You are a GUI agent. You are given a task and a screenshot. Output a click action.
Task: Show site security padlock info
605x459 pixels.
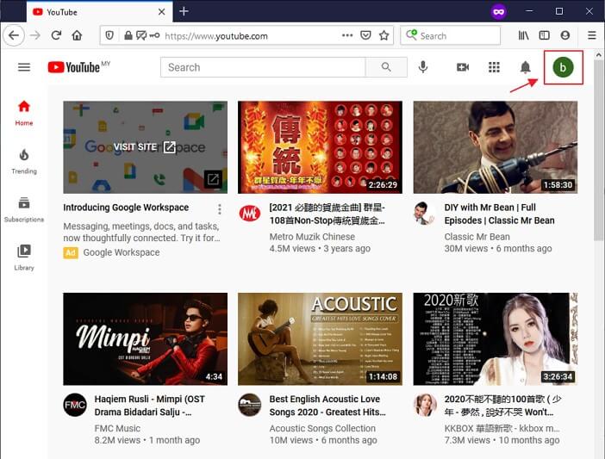pos(128,35)
